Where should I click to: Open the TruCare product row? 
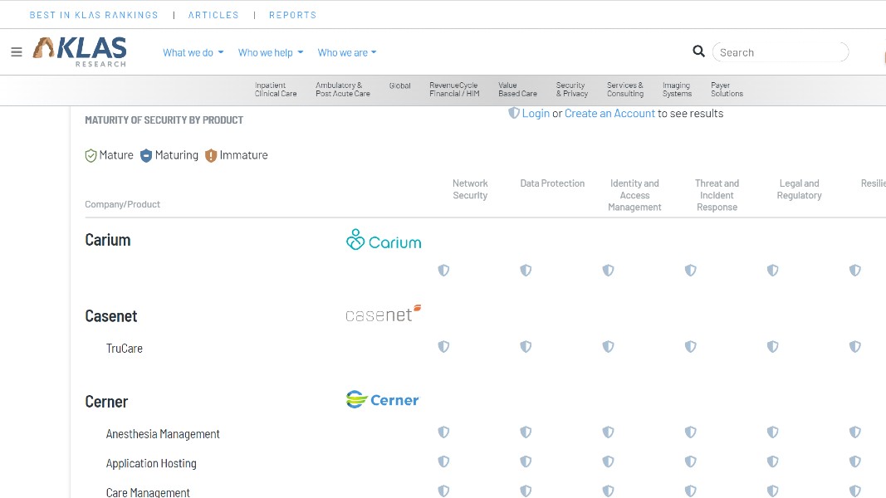pyautogui.click(x=125, y=349)
